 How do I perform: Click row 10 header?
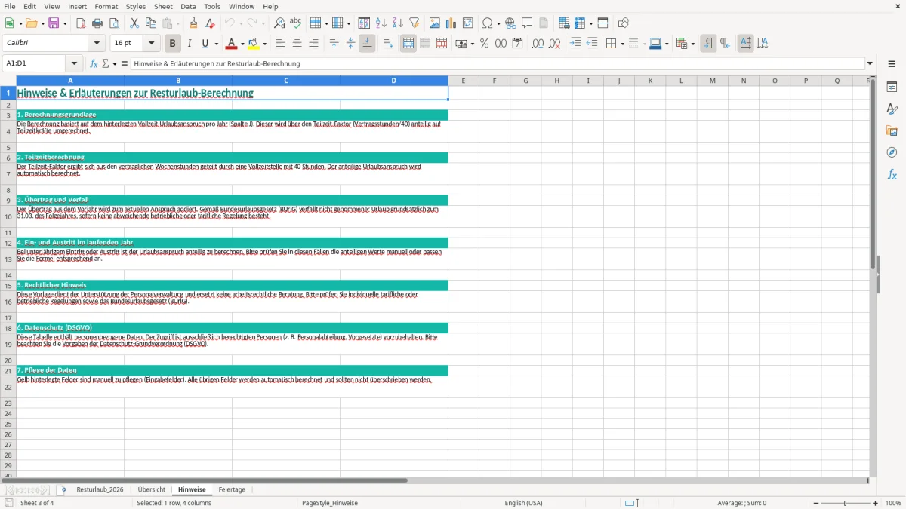pyautogui.click(x=8, y=216)
